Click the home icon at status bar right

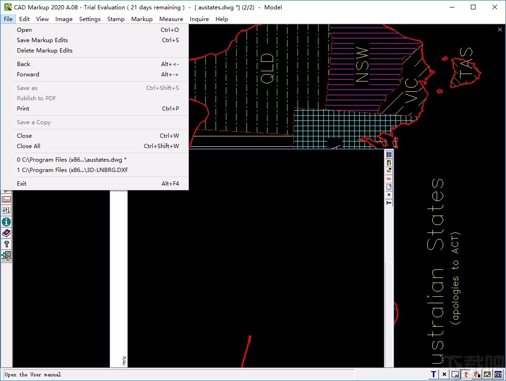[x=498, y=374]
